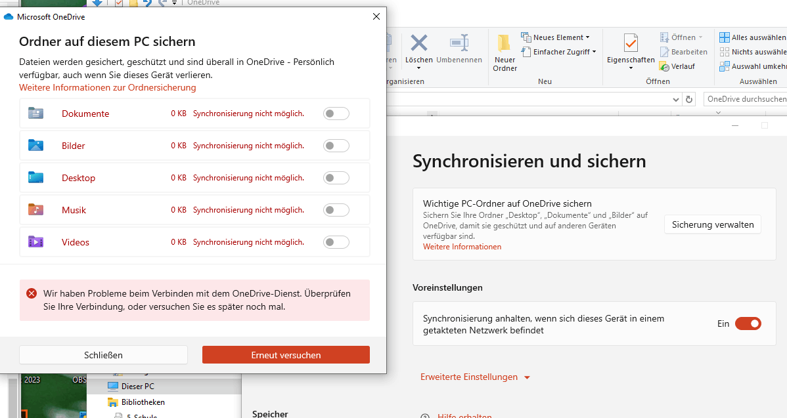This screenshot has height=418, width=787.
Task: Click the Voreinstellungen section heading
Action: coord(448,287)
